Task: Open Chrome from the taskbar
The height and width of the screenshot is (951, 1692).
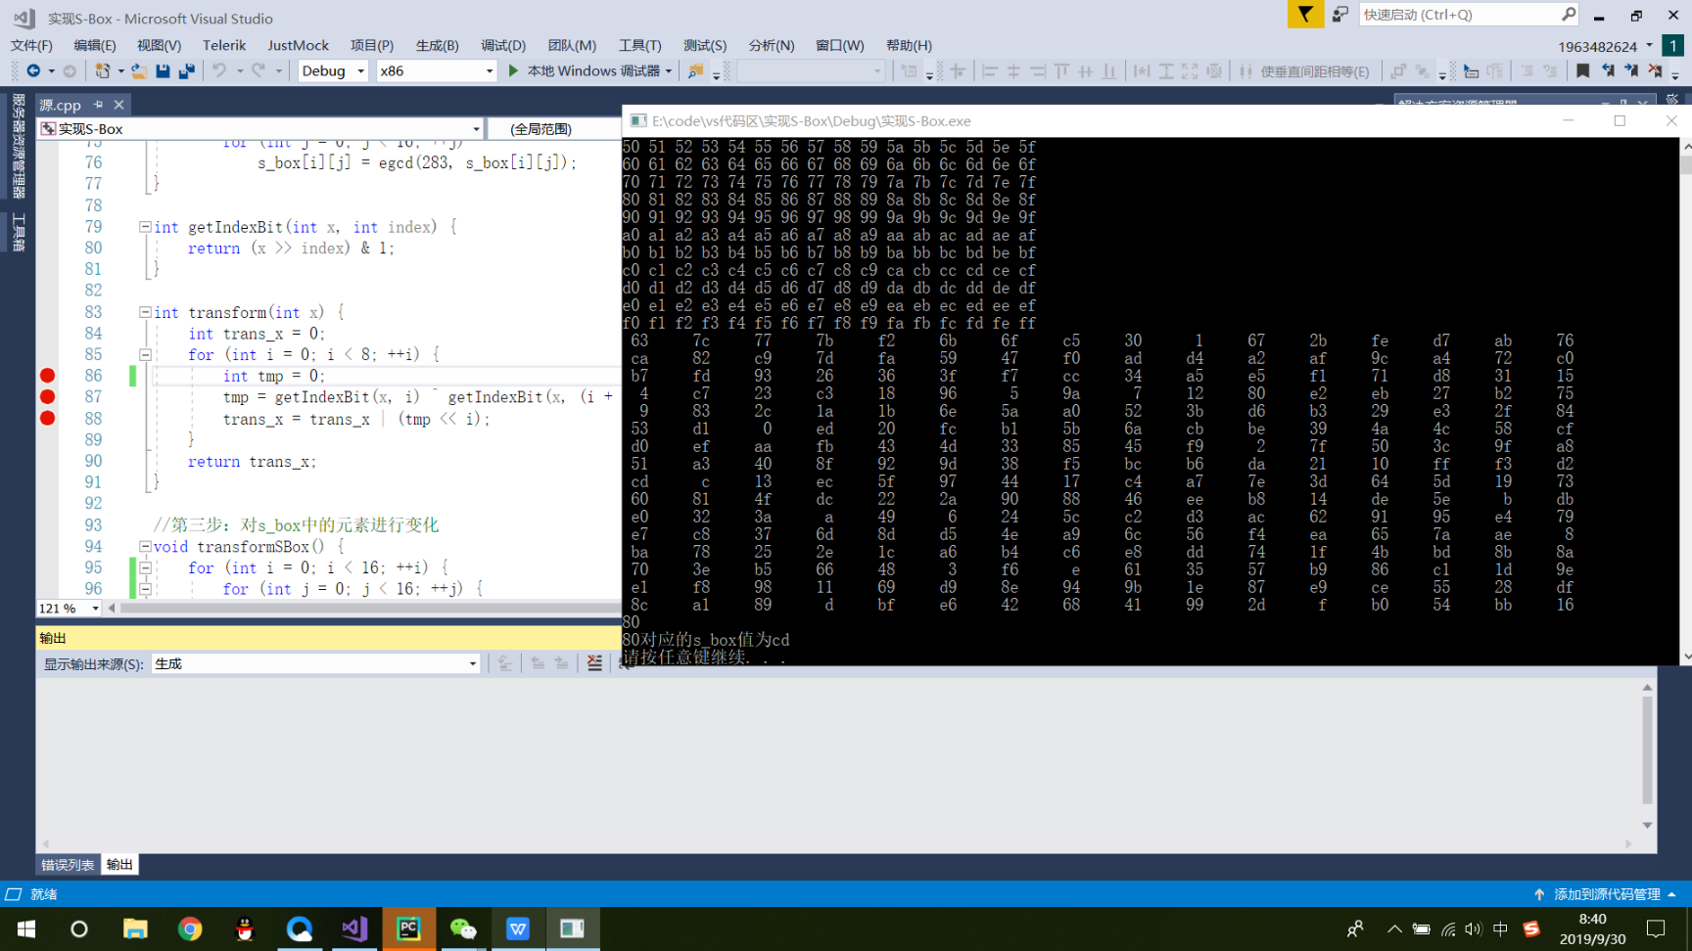Action: pyautogui.click(x=190, y=929)
